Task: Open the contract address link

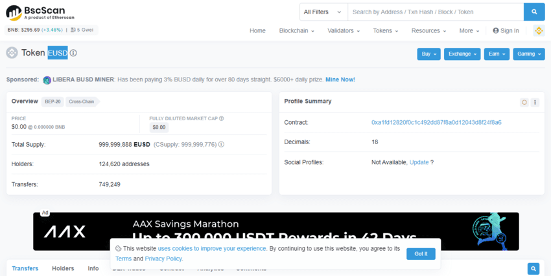Action: [x=436, y=123]
